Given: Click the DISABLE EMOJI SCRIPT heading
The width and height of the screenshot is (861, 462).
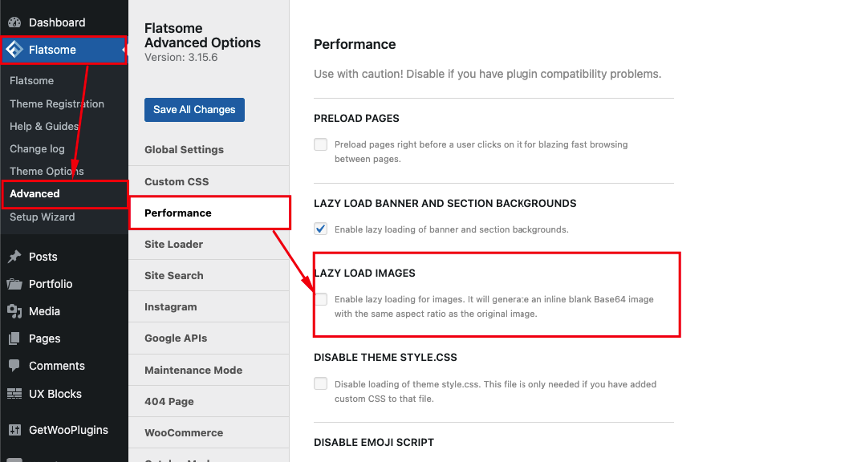Looking at the screenshot, I should point(374,442).
